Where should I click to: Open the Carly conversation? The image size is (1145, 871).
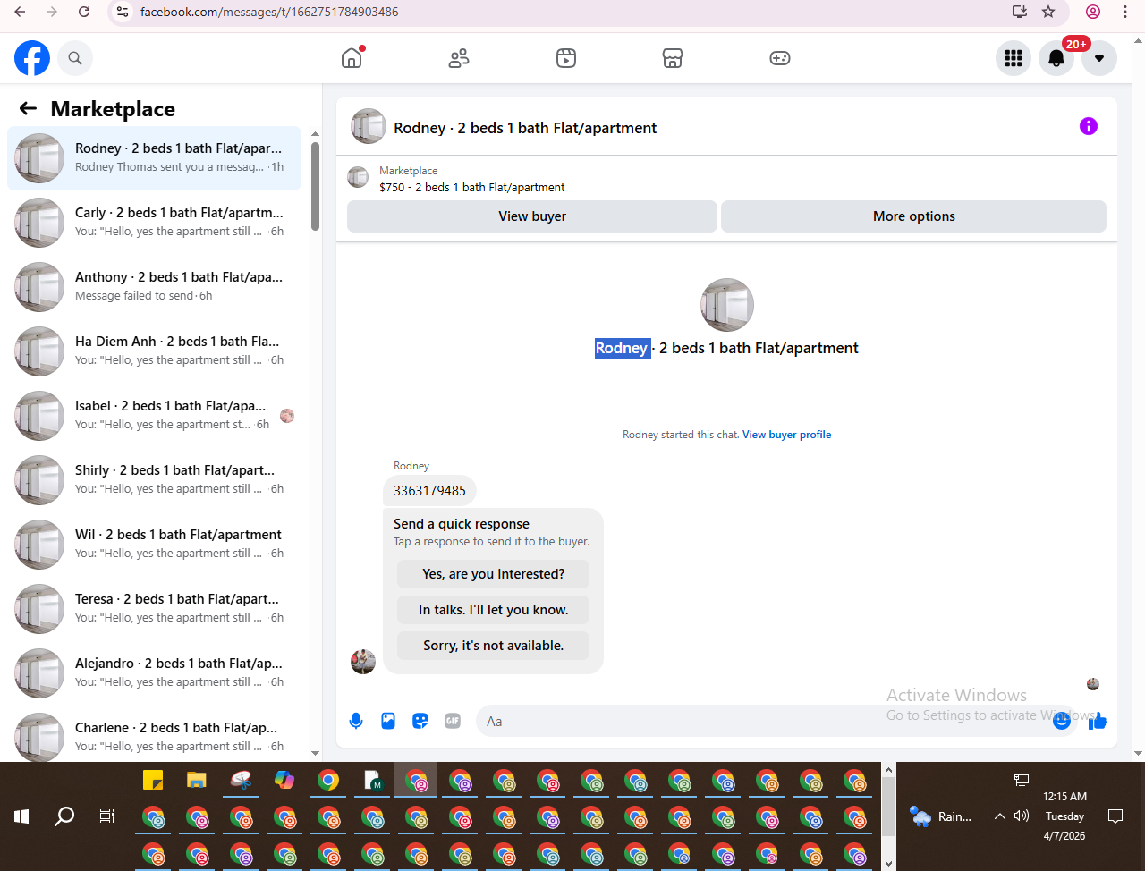pos(154,223)
